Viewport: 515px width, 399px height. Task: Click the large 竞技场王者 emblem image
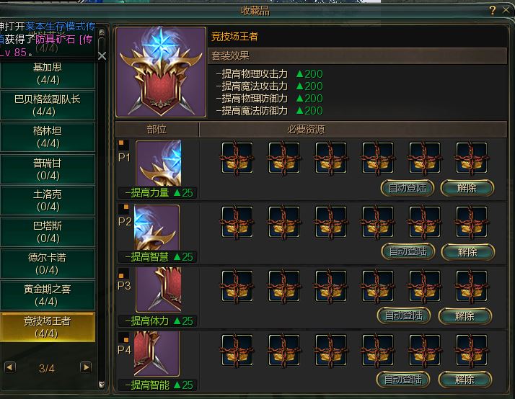pos(161,72)
